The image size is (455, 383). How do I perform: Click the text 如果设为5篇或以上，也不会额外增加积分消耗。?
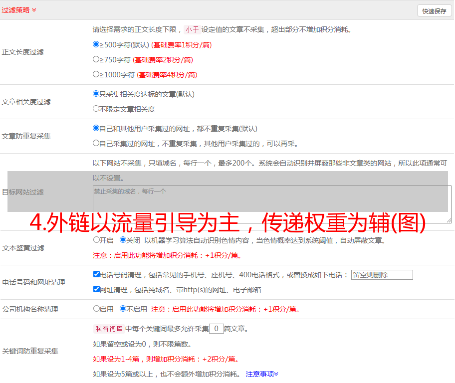click(167, 374)
